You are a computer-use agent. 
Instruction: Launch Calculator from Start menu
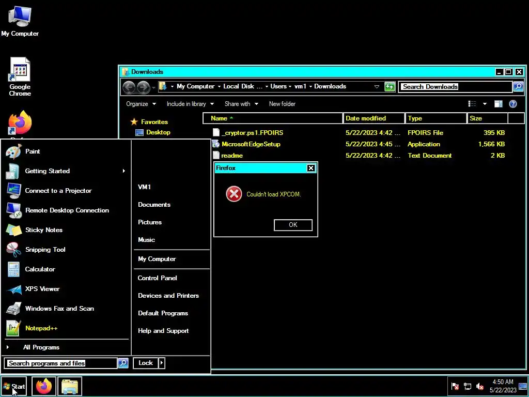67,269
